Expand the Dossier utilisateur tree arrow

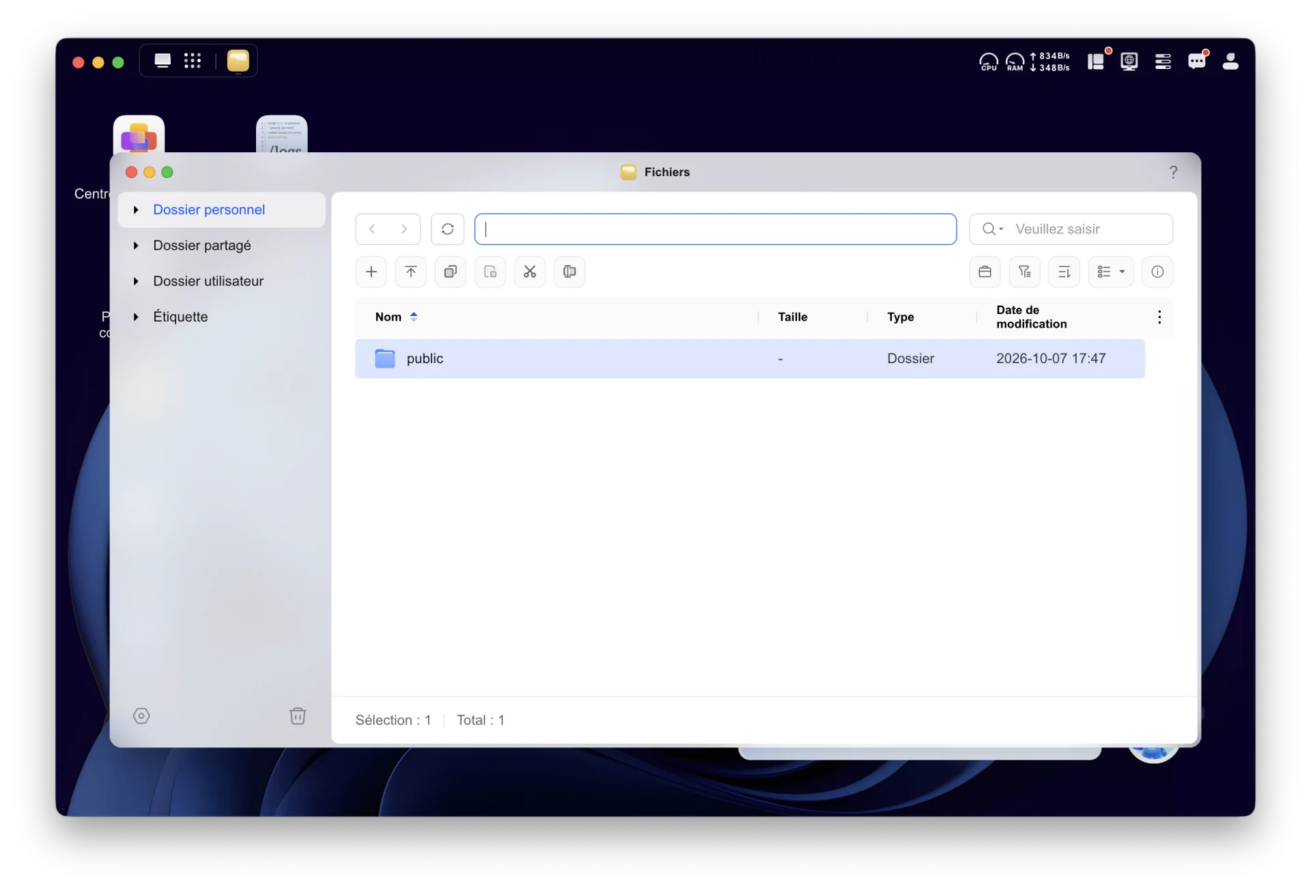136,281
